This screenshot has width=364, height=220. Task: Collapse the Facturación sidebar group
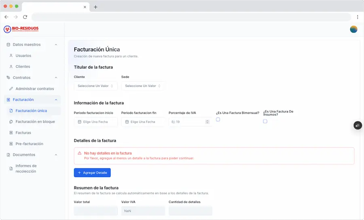56,100
